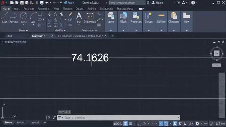Expand the Layers panel arrow

pos(111,31)
